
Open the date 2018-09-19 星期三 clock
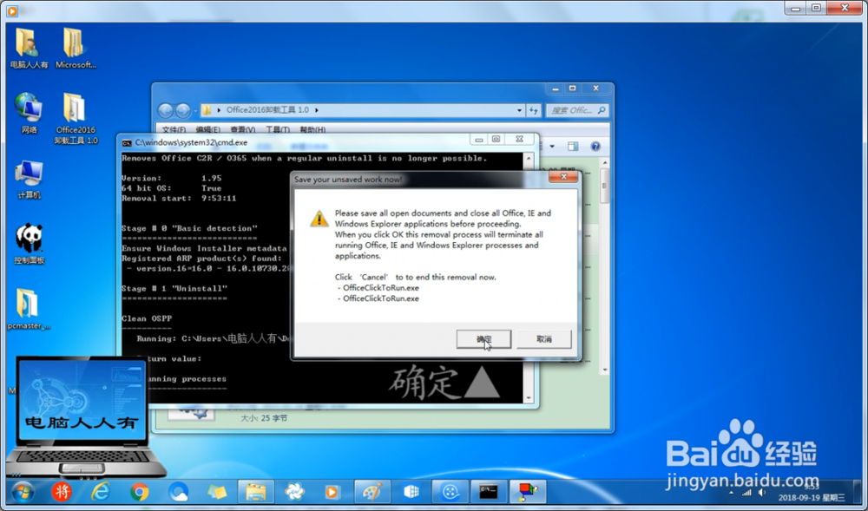(811, 497)
